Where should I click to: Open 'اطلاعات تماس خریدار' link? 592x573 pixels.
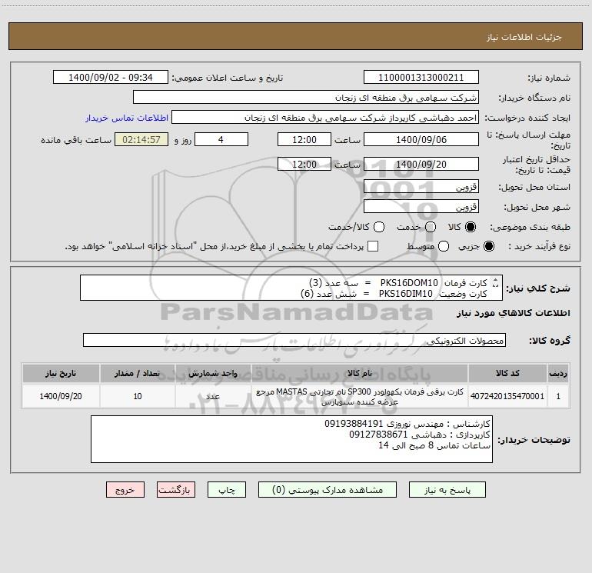(x=127, y=118)
